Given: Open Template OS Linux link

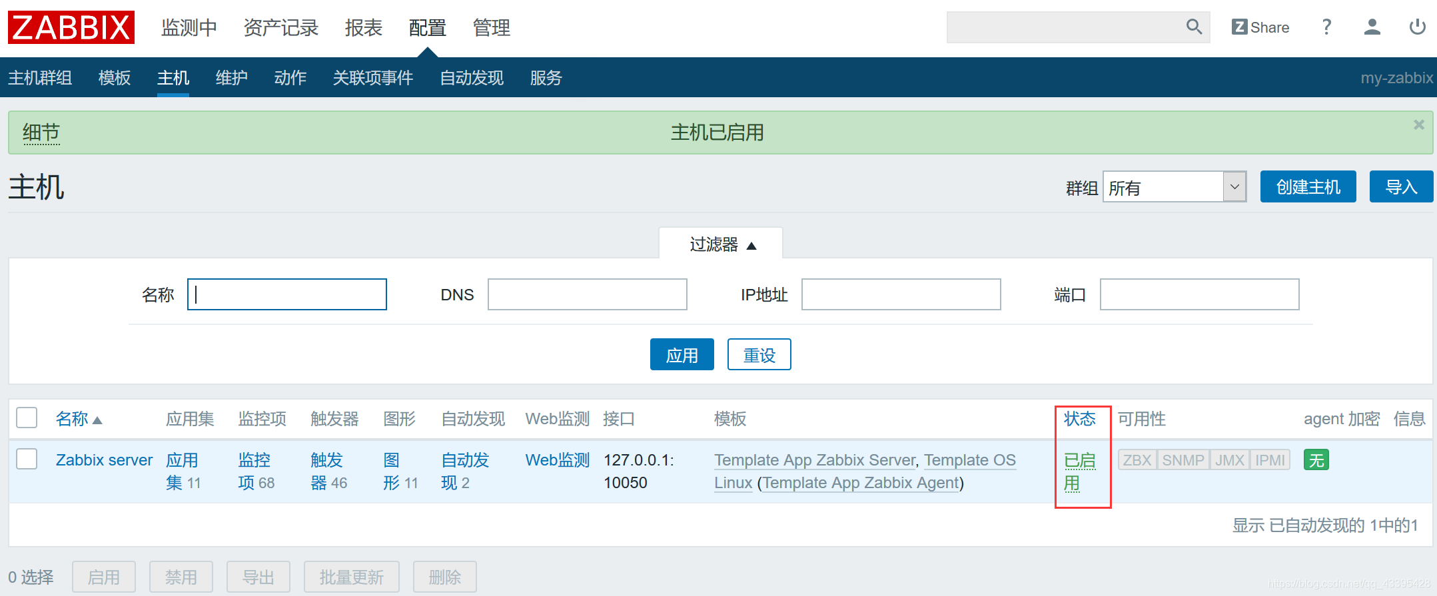Looking at the screenshot, I should click(x=969, y=460).
